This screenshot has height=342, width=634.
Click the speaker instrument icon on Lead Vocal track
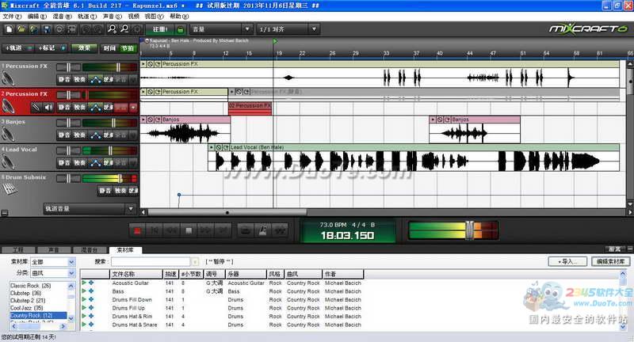tap(8, 161)
